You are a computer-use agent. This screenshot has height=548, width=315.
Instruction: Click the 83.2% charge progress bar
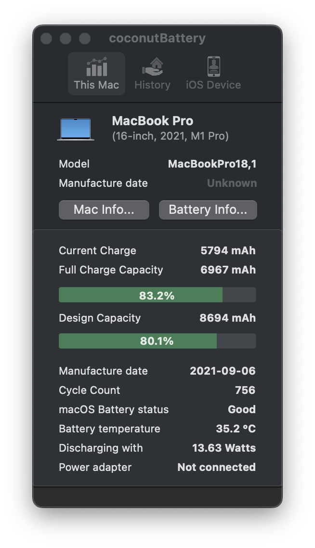[x=157, y=295]
